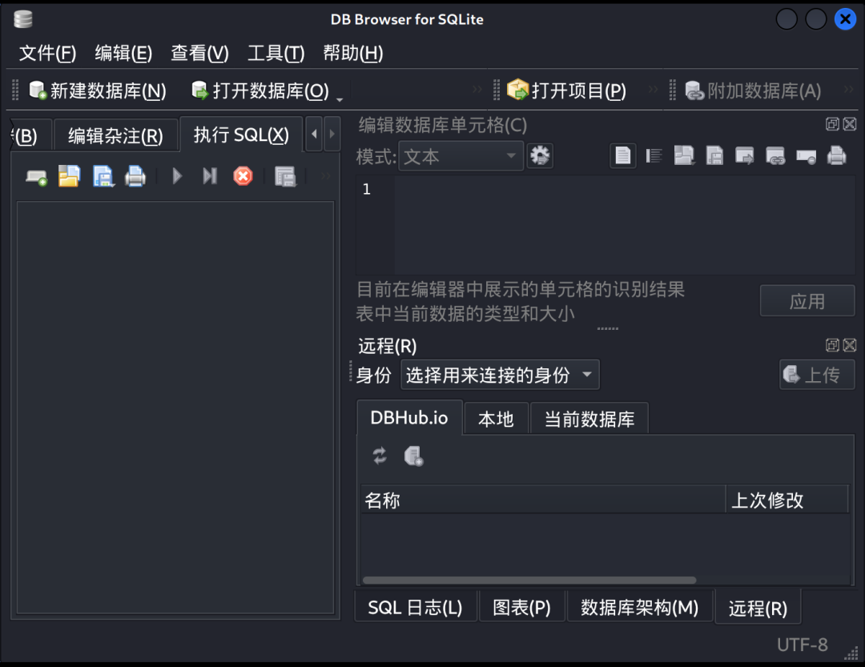Click 附加数据库(A) toolbar button
Screen dimensions: 865x667
[753, 90]
